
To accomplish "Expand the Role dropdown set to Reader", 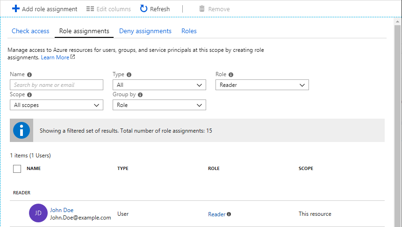I will [262, 85].
